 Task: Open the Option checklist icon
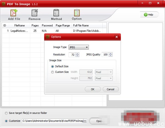pyautogui.click(x=77, y=13)
